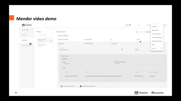Screen dimensions: 181x101
Task: Choose My account from the user menu
Action: click(x=155, y=30)
